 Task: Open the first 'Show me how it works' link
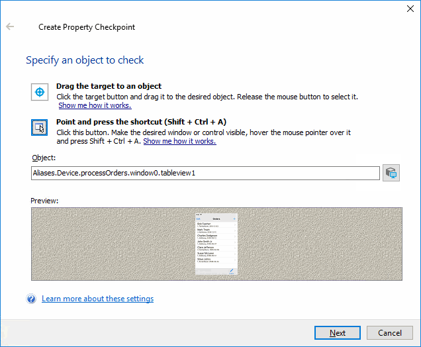(x=95, y=105)
